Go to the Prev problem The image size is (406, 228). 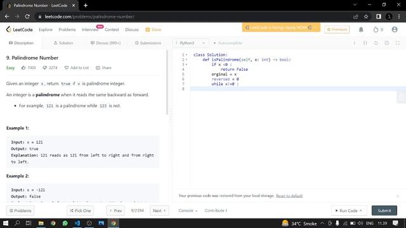click(115, 211)
